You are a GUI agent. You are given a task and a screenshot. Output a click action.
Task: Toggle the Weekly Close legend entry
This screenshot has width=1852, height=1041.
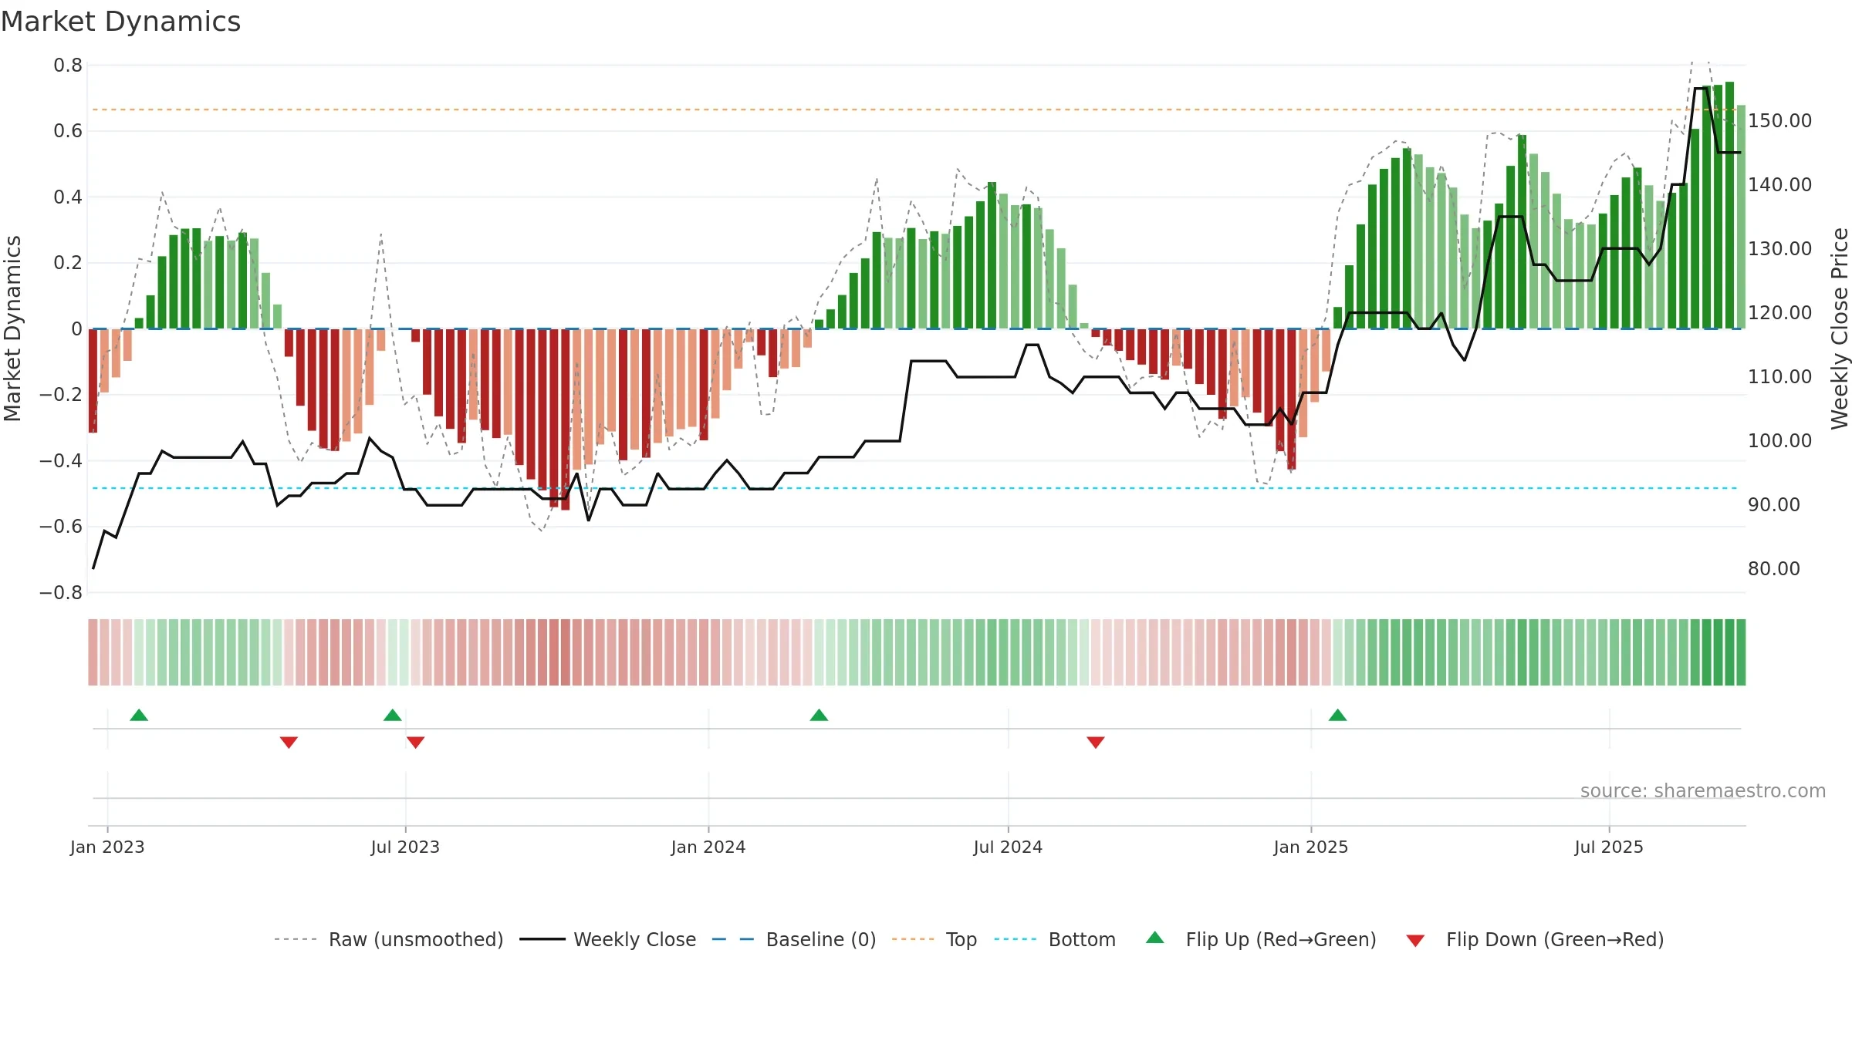[608, 939]
